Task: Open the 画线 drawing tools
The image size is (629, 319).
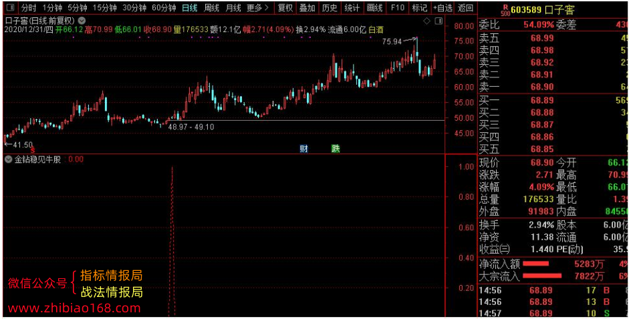Action: click(375, 7)
